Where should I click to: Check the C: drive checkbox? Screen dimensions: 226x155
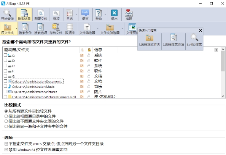[x=5, y=55]
